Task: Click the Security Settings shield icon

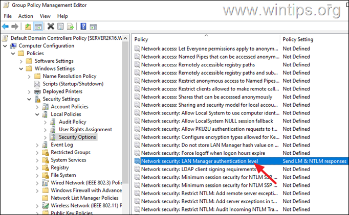Action: 37,99
